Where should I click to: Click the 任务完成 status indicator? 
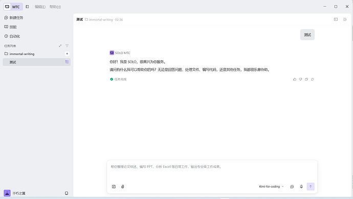point(118,79)
